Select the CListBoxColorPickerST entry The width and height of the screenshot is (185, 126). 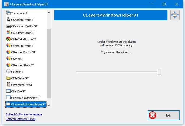pos(26,98)
